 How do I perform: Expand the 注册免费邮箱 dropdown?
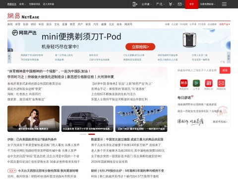208,4
